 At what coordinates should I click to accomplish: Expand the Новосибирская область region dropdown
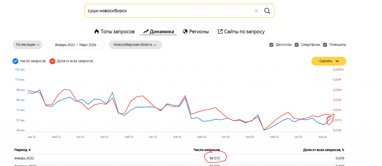135,45
